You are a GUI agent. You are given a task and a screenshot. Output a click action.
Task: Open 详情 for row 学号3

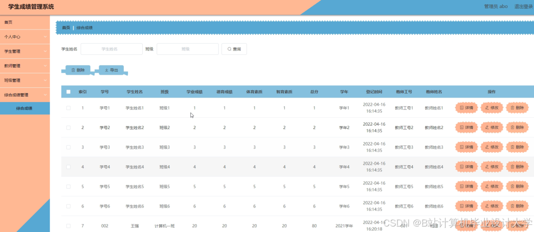[x=466, y=147]
